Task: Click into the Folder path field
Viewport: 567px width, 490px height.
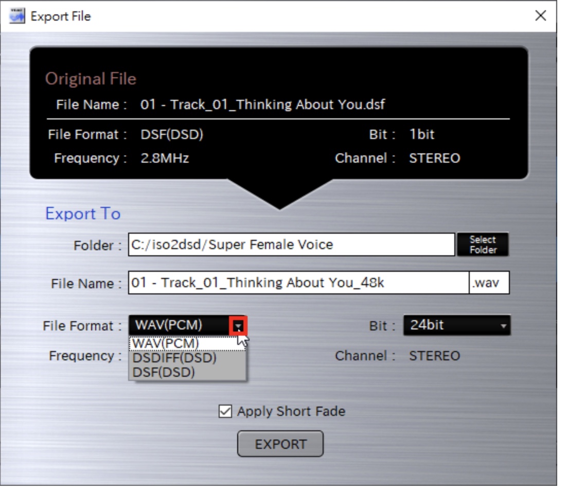Action: click(x=291, y=245)
